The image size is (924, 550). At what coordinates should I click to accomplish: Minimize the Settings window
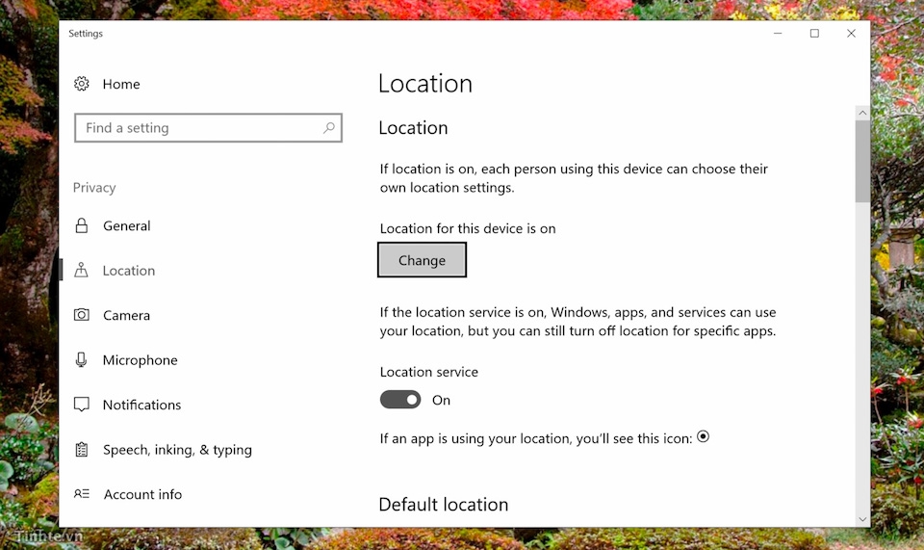click(x=778, y=34)
